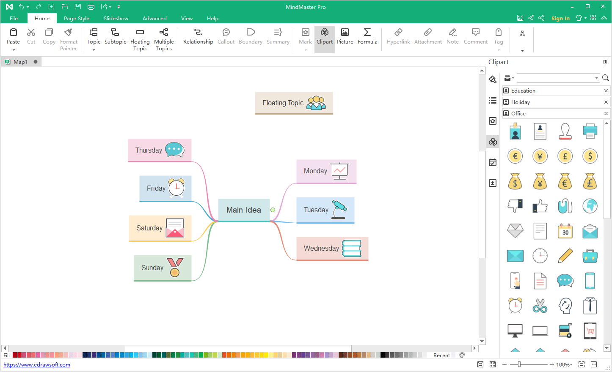Click the Picture insert icon

[x=345, y=36]
